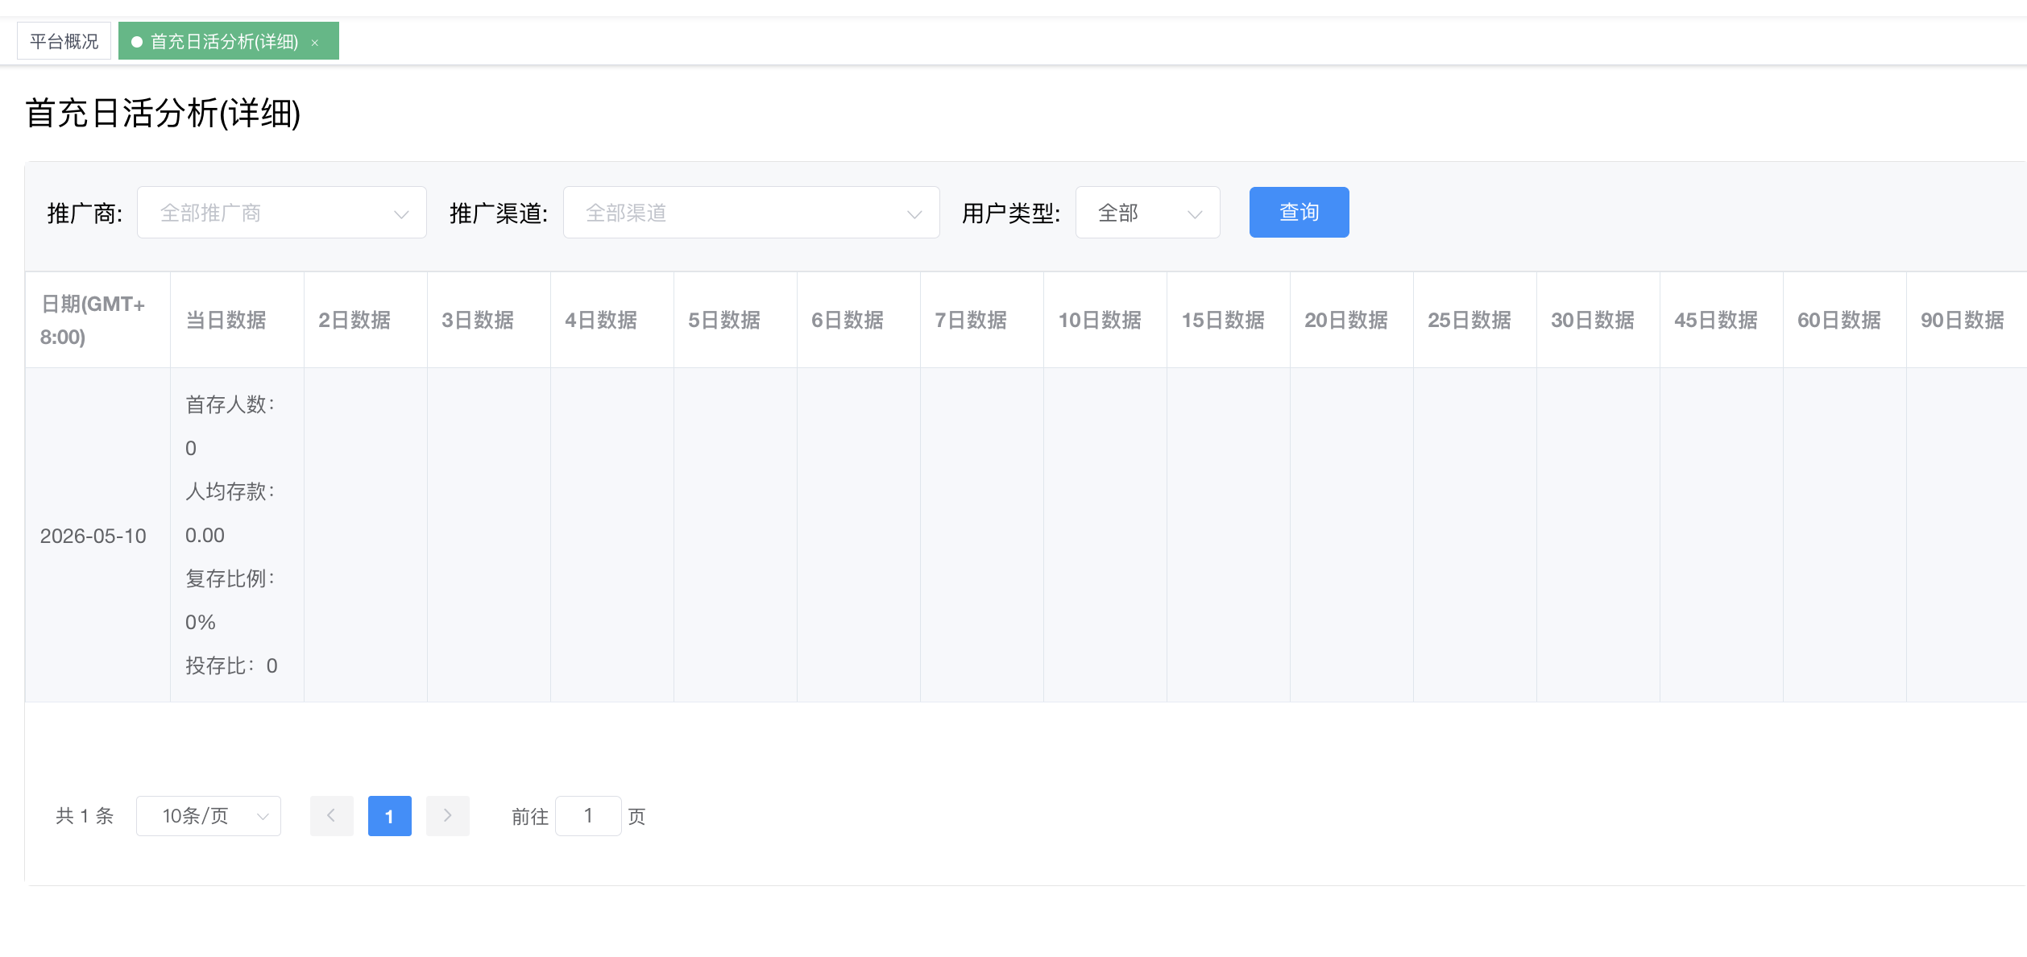Go to next page arrow
The height and width of the screenshot is (957, 2027).
447,816
